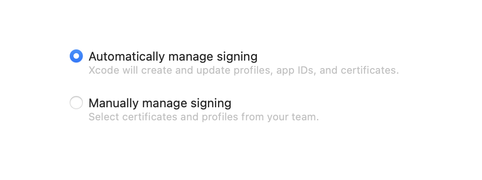Click the gray text mentioning app IDs
This screenshot has height=180, width=482.
244,70
